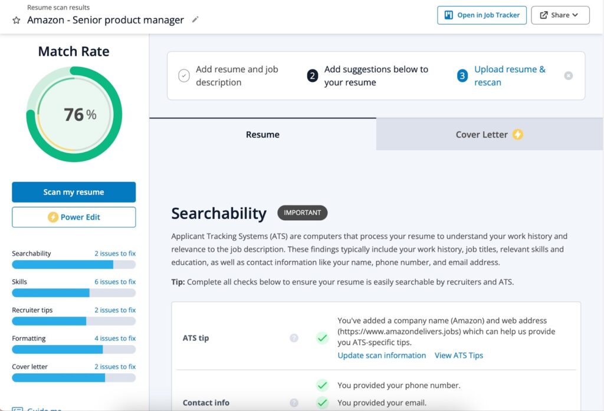Click the Upload resume & rescan step link

[510, 75]
